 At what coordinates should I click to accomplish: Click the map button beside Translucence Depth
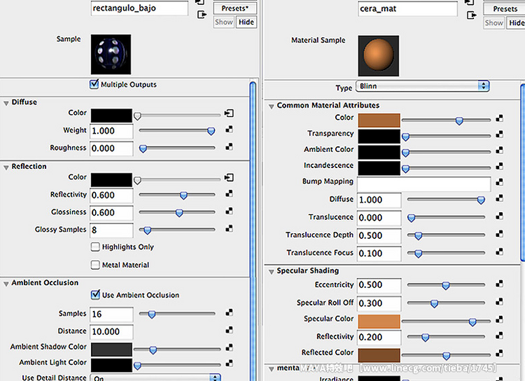click(499, 233)
